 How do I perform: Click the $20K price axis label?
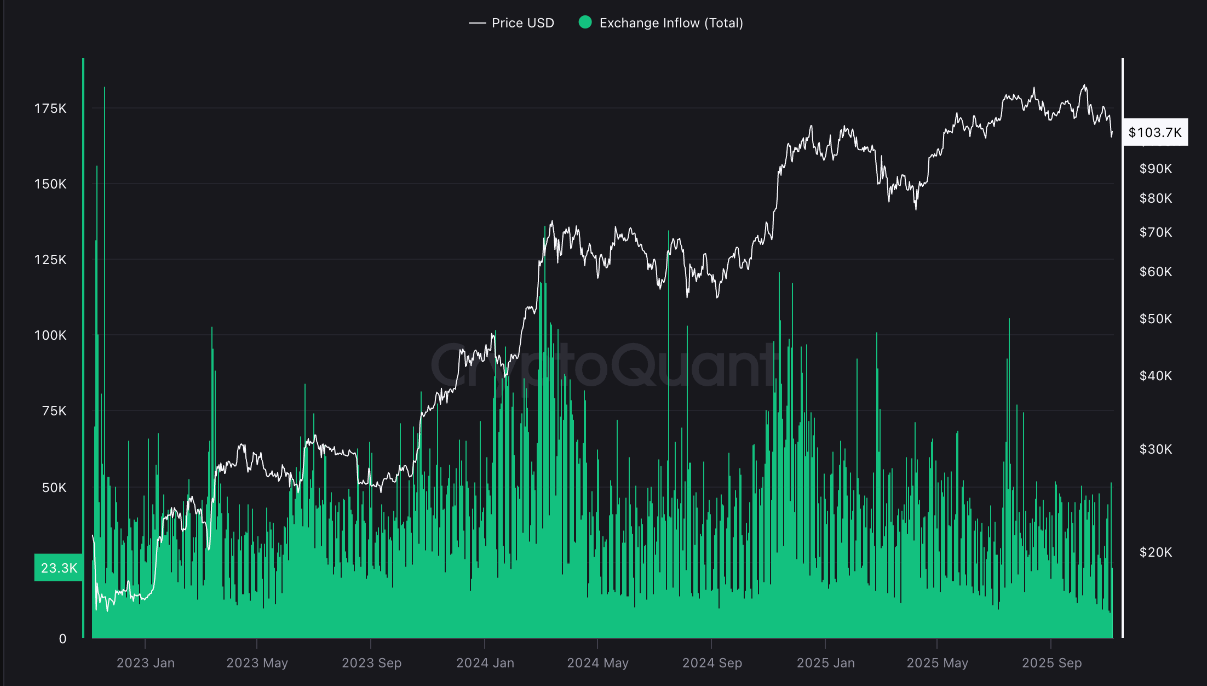1156,552
